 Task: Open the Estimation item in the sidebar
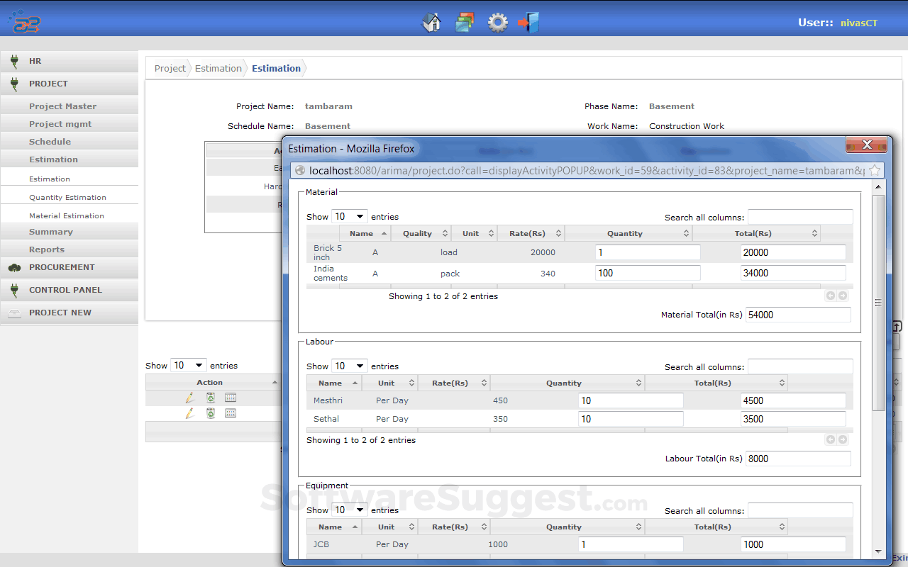(x=49, y=178)
